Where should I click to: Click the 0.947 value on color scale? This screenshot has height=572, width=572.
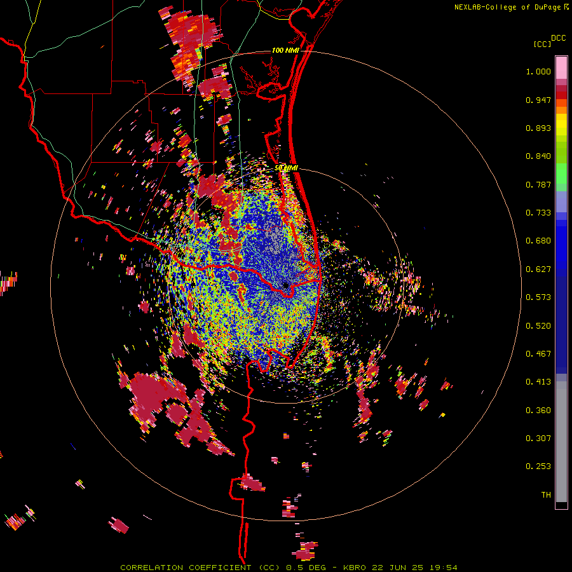pos(538,100)
